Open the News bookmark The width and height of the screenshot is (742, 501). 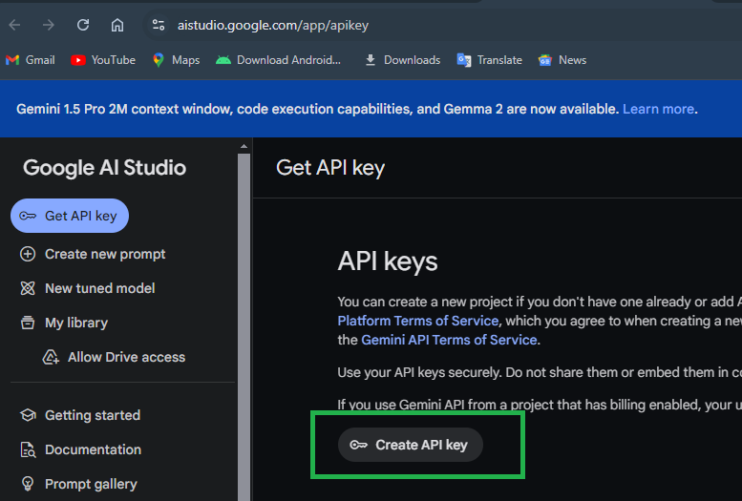[562, 60]
